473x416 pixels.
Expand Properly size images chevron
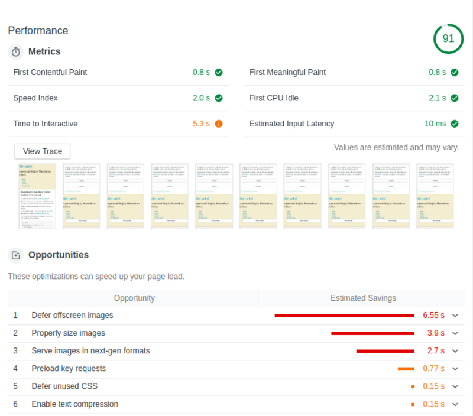(x=455, y=333)
